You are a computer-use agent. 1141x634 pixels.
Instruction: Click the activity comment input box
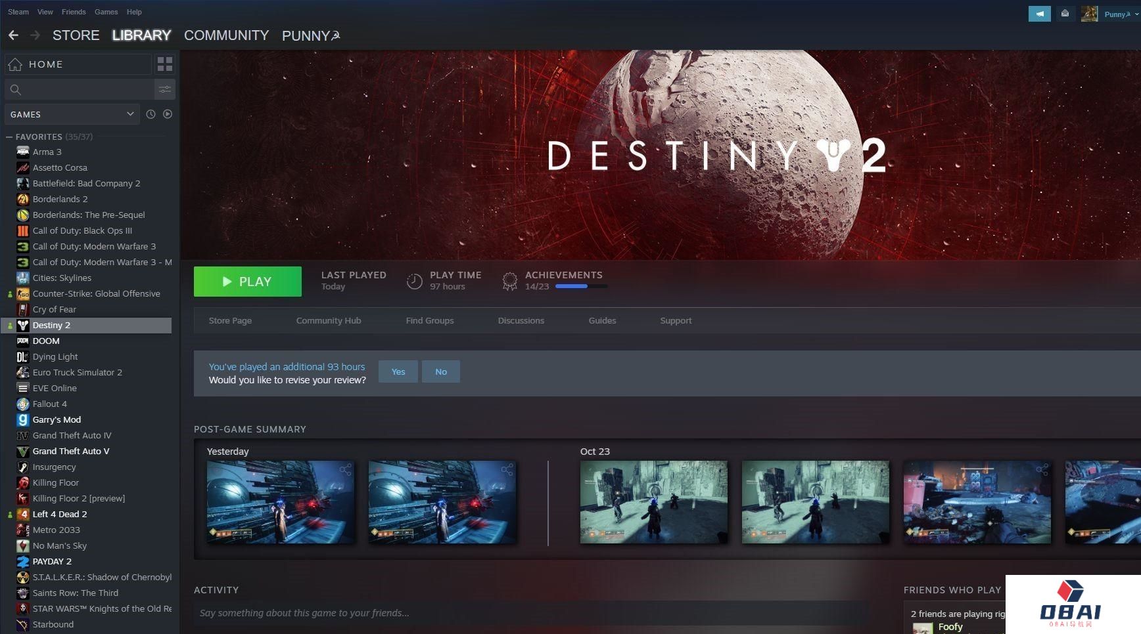(531, 613)
